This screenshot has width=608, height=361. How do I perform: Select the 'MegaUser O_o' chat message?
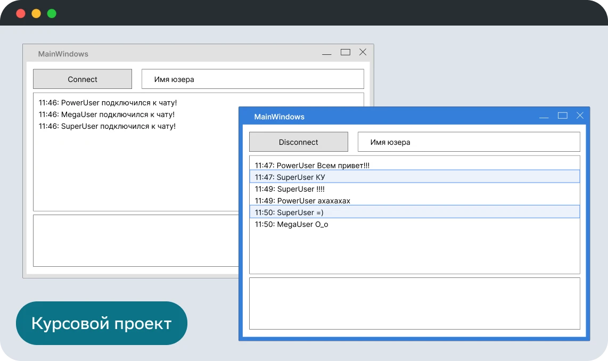[x=292, y=224]
